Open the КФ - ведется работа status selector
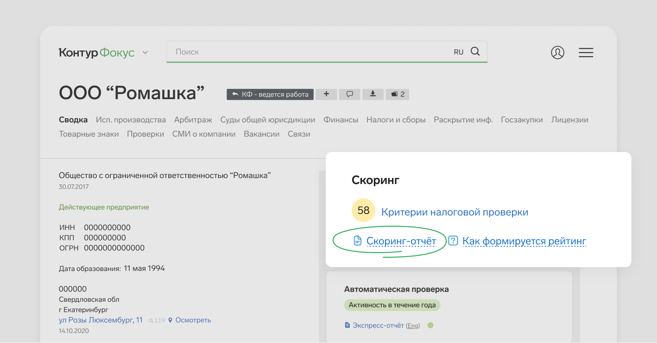657x343 pixels. coord(270,94)
